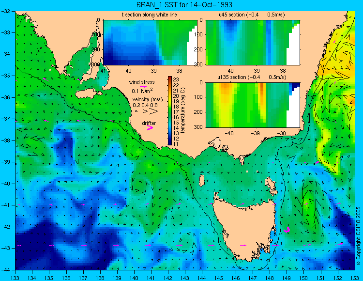
Task: Click latitude label "-42" on left axis
Action: 5,227
